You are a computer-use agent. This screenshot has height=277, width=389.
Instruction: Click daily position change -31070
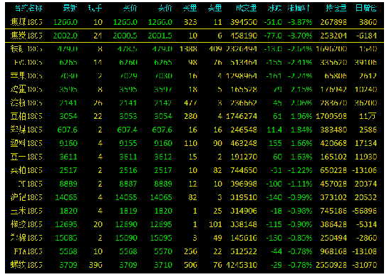[x=365, y=265]
